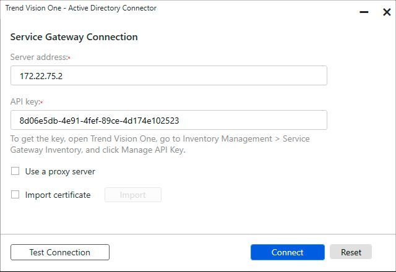Click the API key help text
This screenshot has width=396, height=272.
tap(160, 144)
